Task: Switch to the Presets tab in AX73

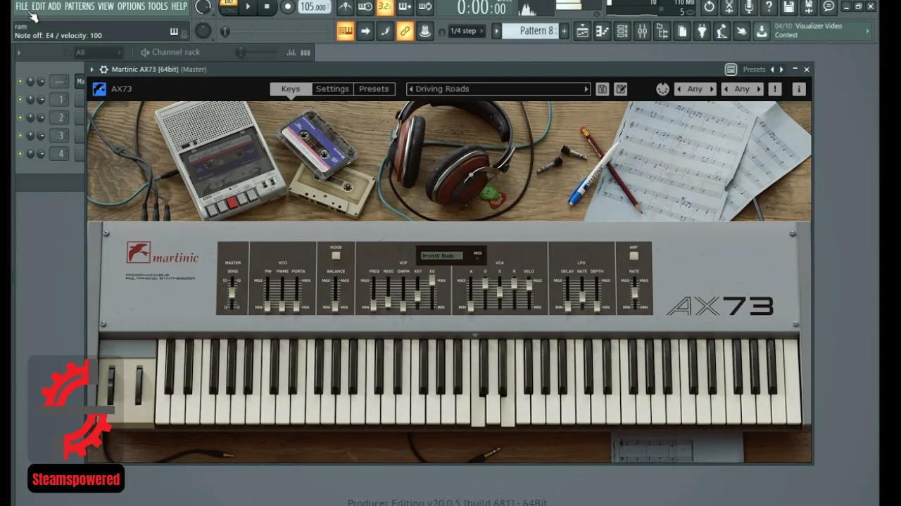Action: coord(374,89)
